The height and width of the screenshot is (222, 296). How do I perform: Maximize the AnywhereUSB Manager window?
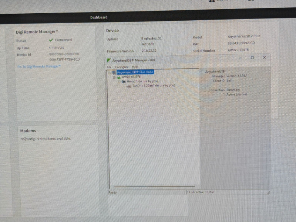(x=252, y=58)
